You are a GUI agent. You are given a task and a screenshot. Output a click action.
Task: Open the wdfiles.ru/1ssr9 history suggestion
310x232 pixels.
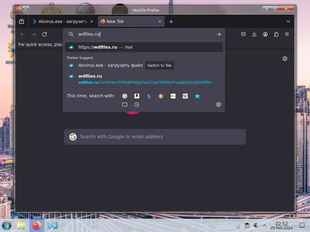tap(144, 79)
